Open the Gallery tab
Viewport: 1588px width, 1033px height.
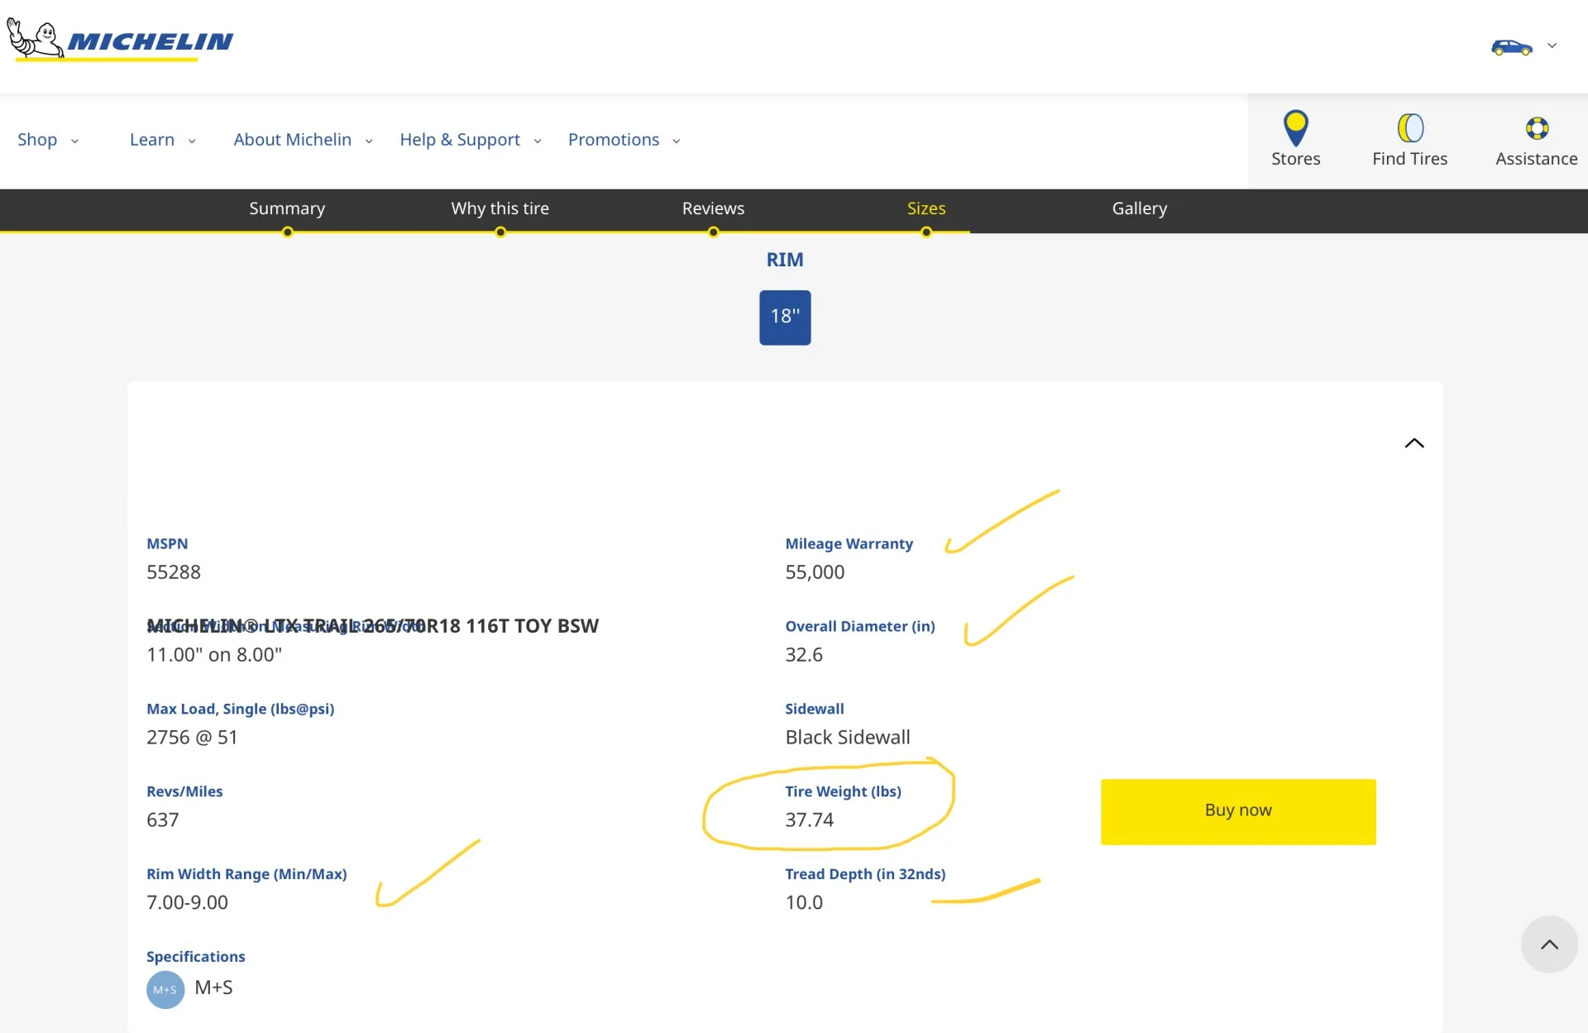click(x=1139, y=208)
